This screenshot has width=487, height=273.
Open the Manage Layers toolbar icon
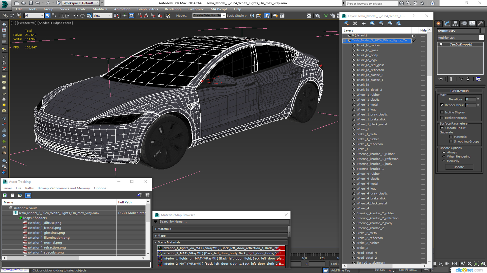(x=267, y=16)
